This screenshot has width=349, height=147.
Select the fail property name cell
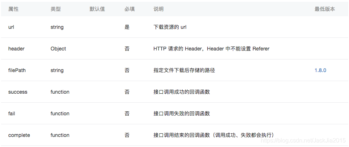point(12,113)
